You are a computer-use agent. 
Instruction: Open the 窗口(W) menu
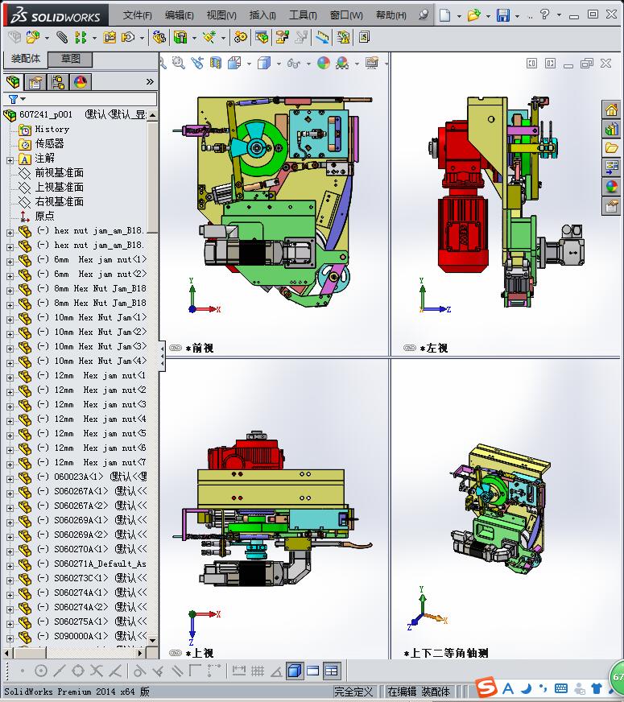click(x=346, y=15)
